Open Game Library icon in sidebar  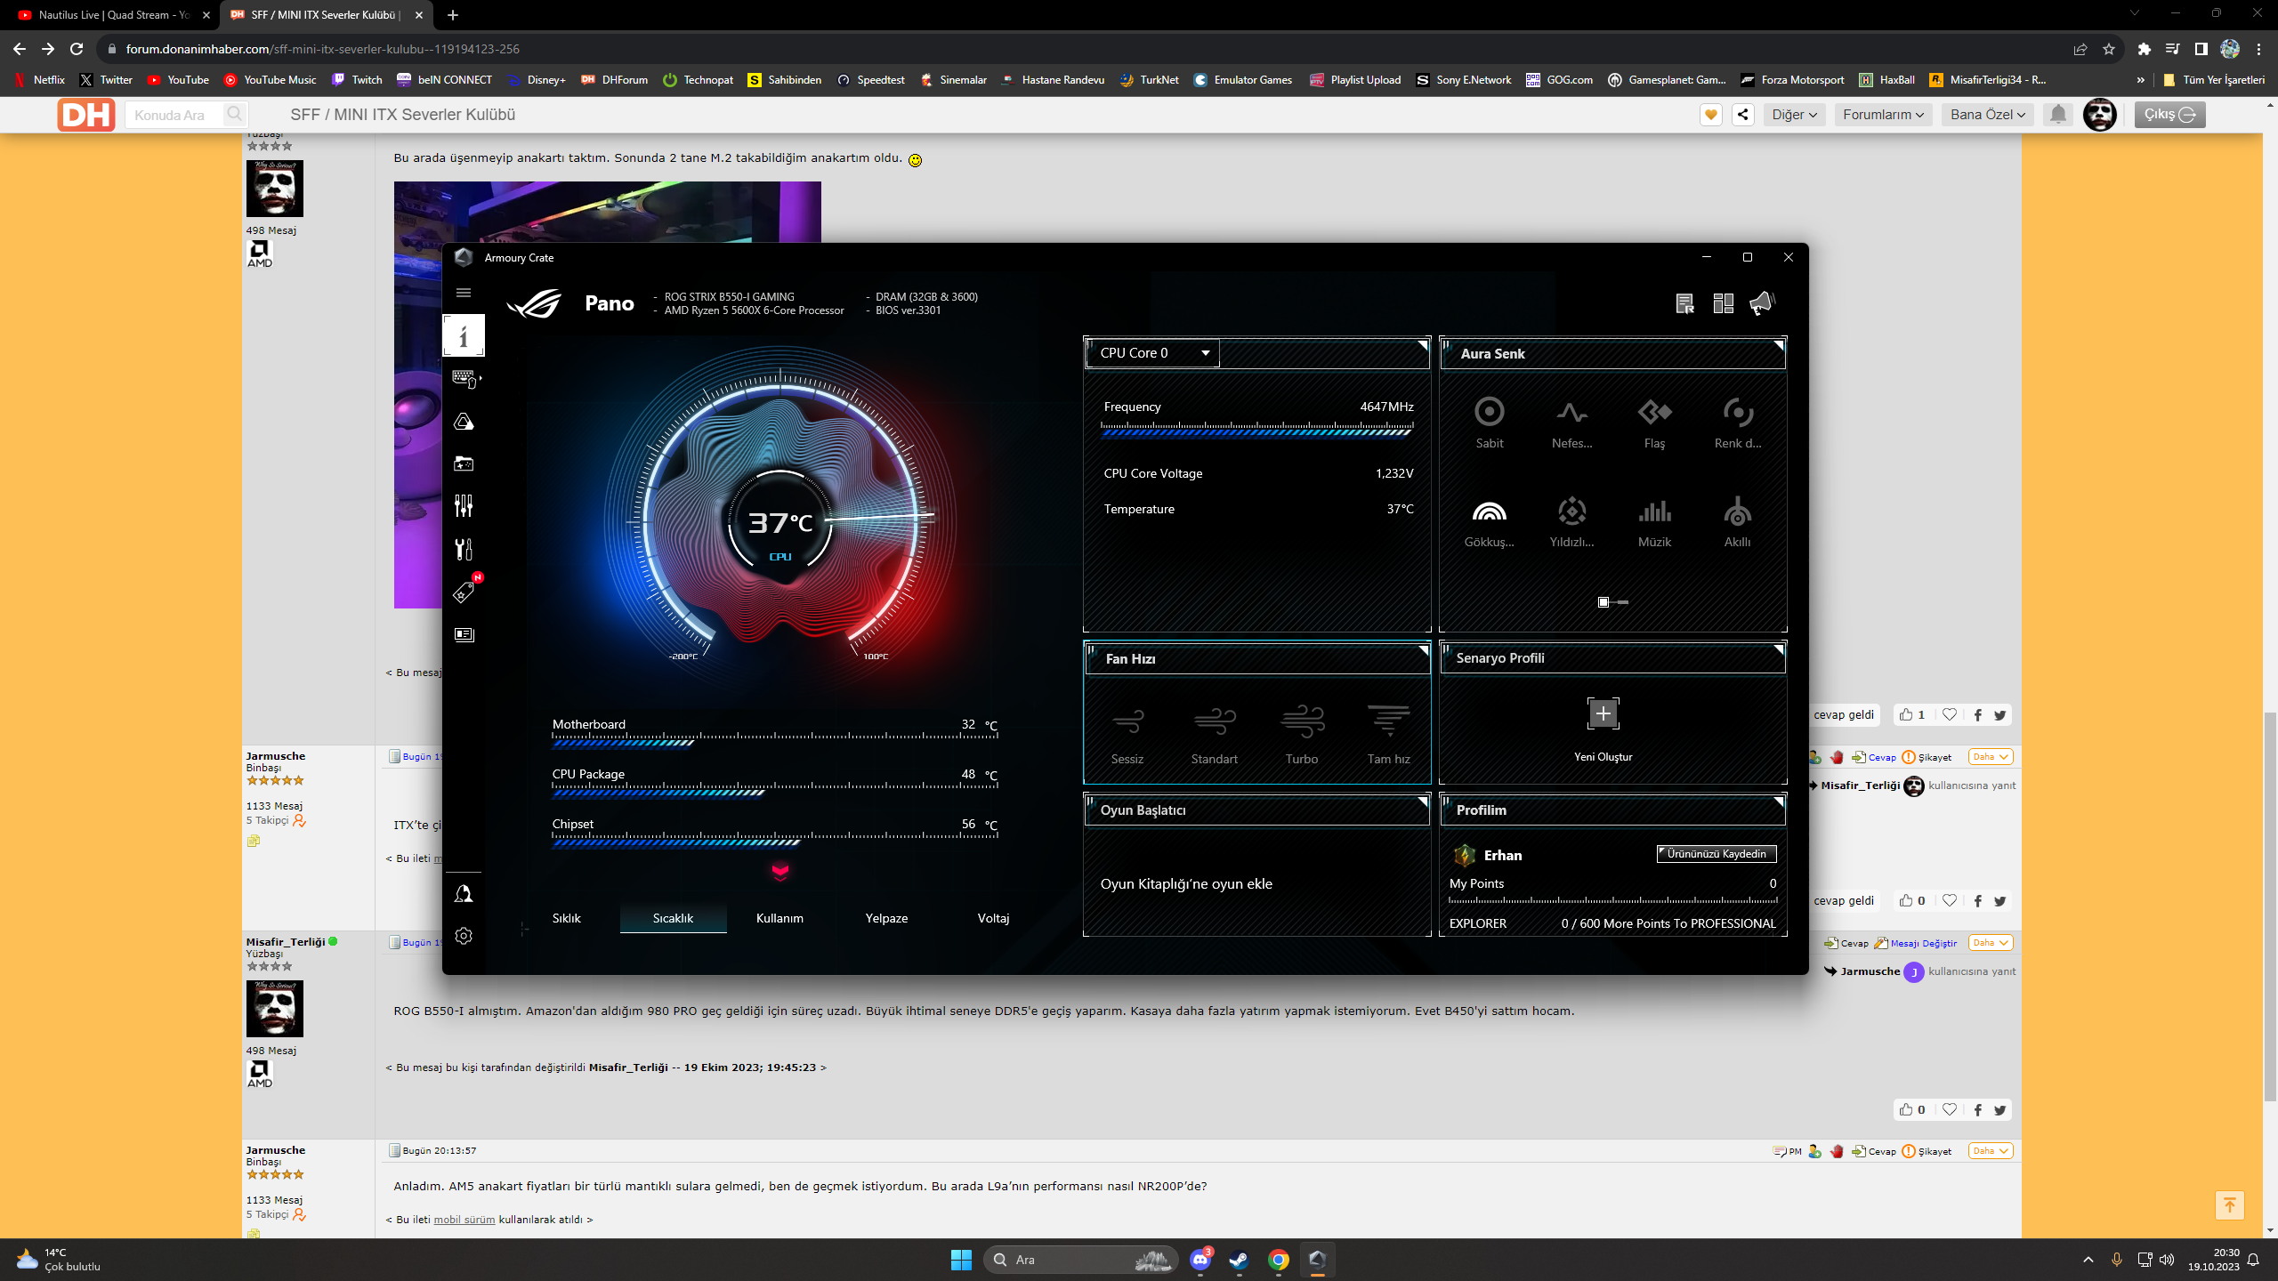coord(464,463)
